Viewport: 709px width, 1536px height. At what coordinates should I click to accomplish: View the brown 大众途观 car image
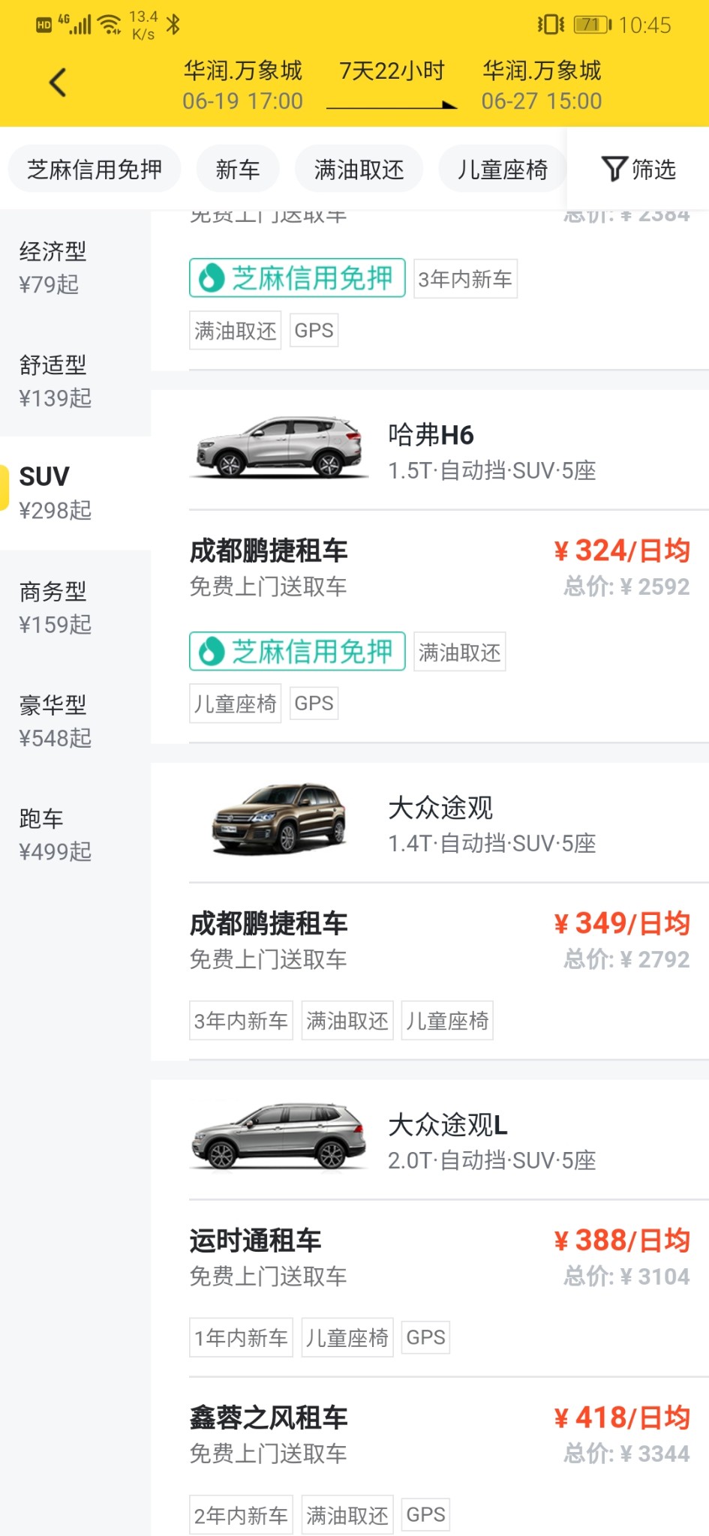279,818
